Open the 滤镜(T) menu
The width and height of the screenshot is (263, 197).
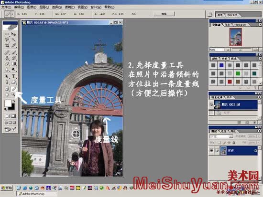[x=70, y=7]
